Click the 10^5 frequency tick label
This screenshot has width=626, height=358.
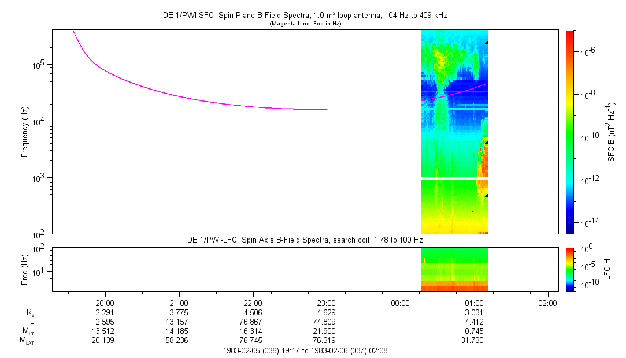coord(39,64)
